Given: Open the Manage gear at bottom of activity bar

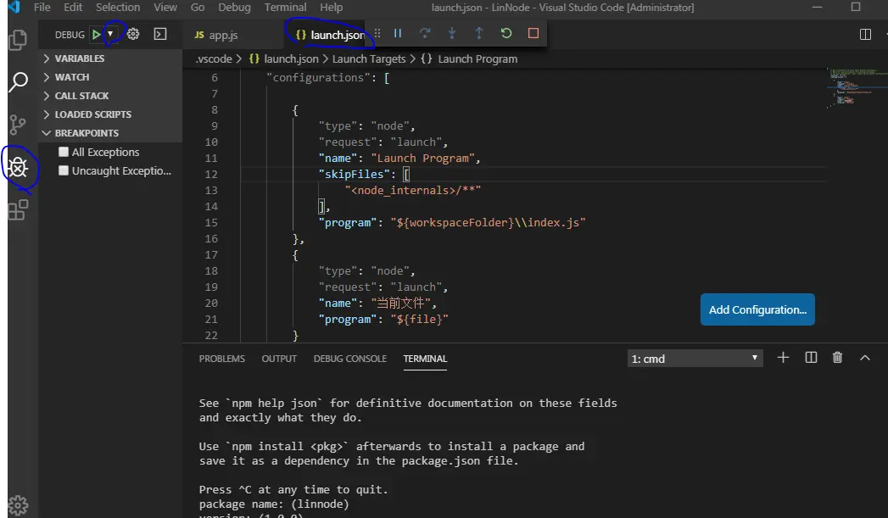Looking at the screenshot, I should (x=18, y=505).
